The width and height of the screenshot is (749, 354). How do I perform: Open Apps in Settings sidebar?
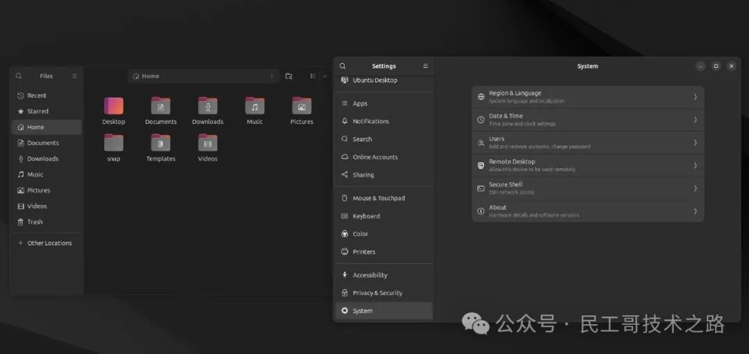[384, 103]
